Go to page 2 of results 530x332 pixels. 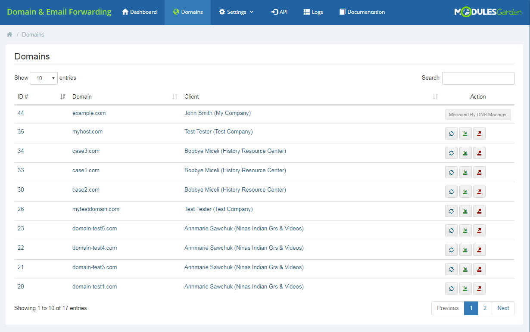[x=485, y=308]
